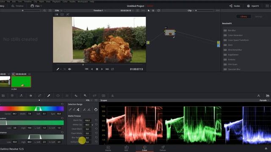Reset the Black Clip value
271x152 pixels.
pyautogui.click(x=96, y=120)
